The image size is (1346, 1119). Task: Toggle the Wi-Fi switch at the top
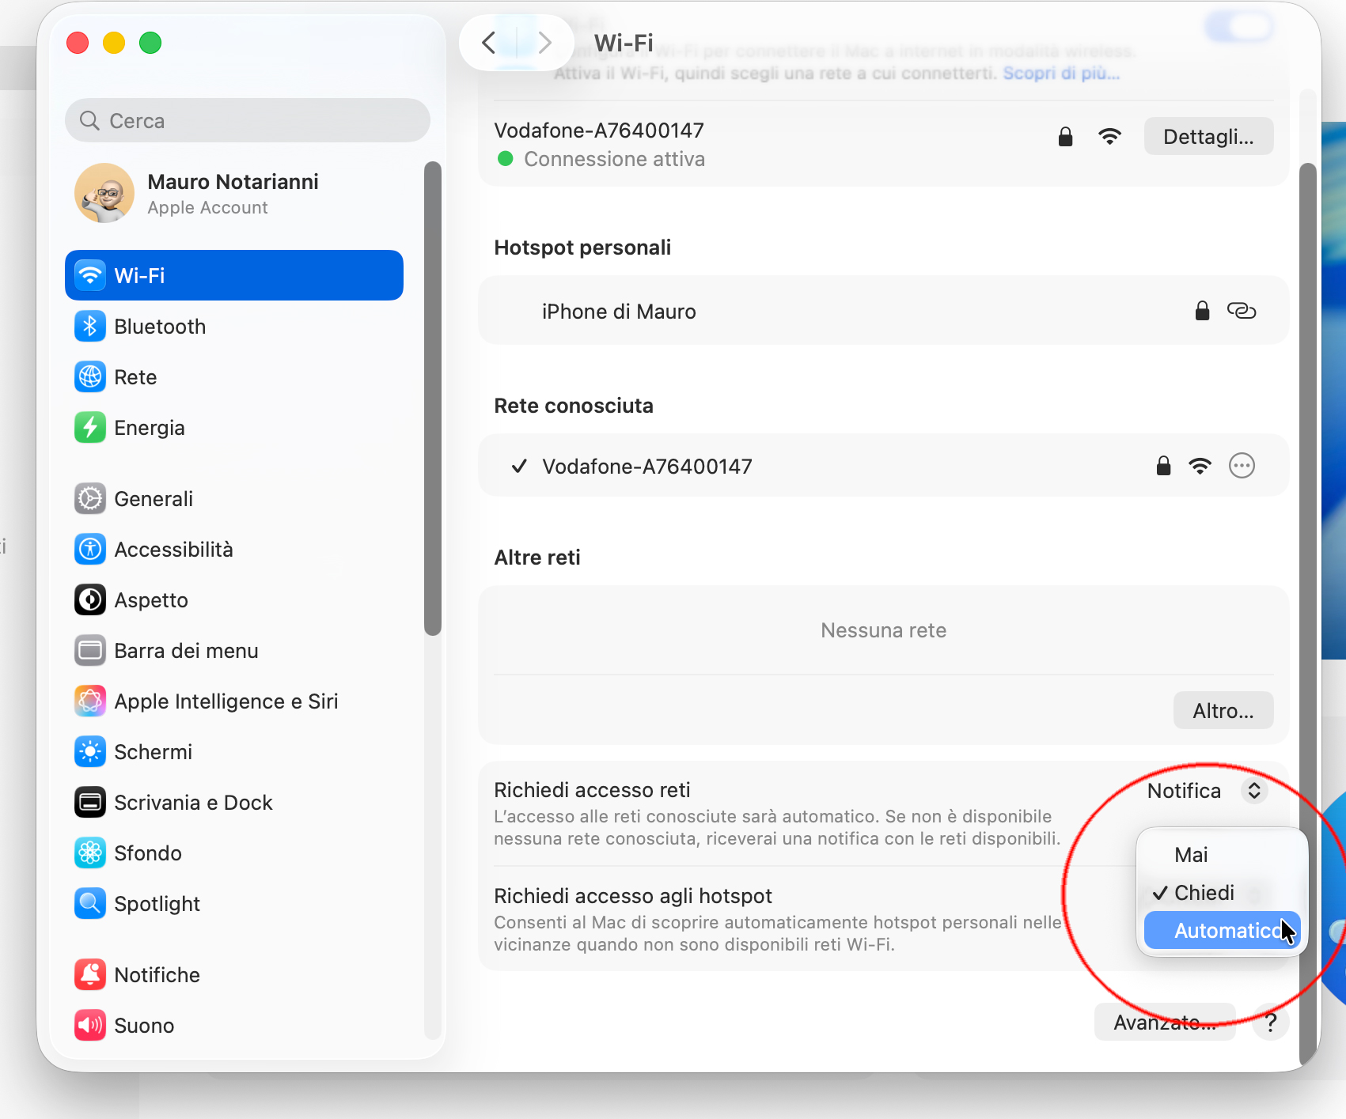[x=1239, y=27]
